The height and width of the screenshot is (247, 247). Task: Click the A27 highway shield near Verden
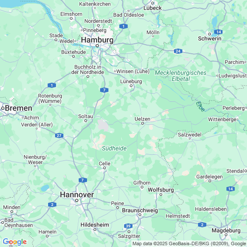[59, 136]
